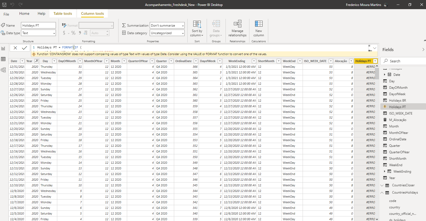Screen dimensions: 426x221
Task: Click the Redo arrow icon
Action: [21, 5]
